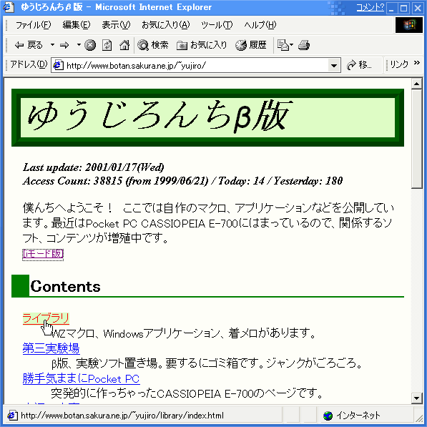
Task: Open the ファイル(F) menu
Action: [x=33, y=25]
